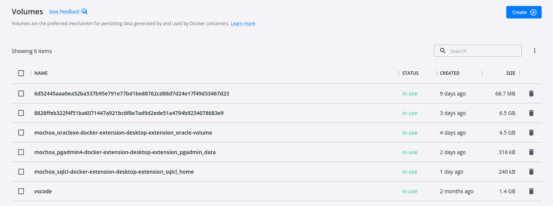Click the feedback speech bubble icon
This screenshot has height=206, width=553.
coord(84,12)
